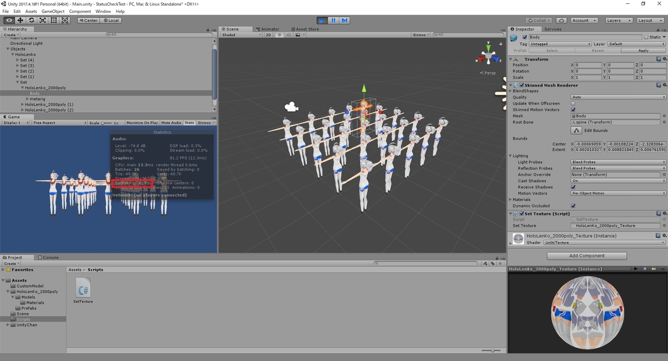Click SetTexture C# script file
Screen dimensions: 668x361
(x=83, y=290)
